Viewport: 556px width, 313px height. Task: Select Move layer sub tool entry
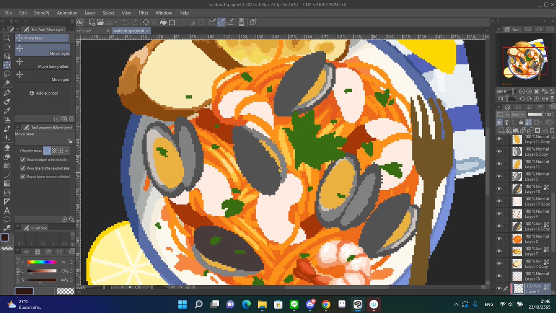point(43,50)
